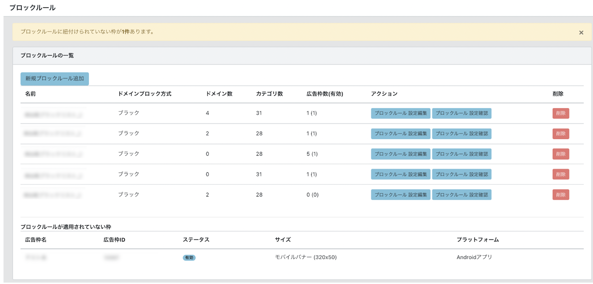
Task: Click the ステータス column header
Action: [x=196, y=240]
